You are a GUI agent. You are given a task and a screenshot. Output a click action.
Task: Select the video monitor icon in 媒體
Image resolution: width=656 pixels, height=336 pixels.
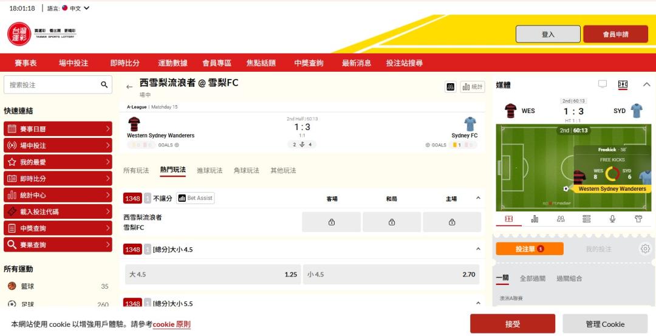[603, 84]
